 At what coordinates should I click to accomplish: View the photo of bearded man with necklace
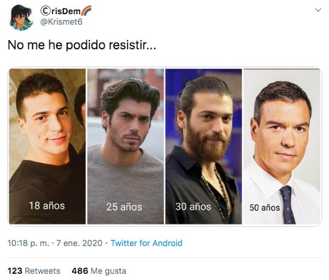click(x=203, y=146)
